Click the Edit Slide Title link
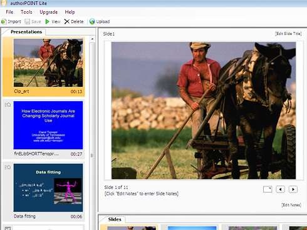 [x=288, y=34]
